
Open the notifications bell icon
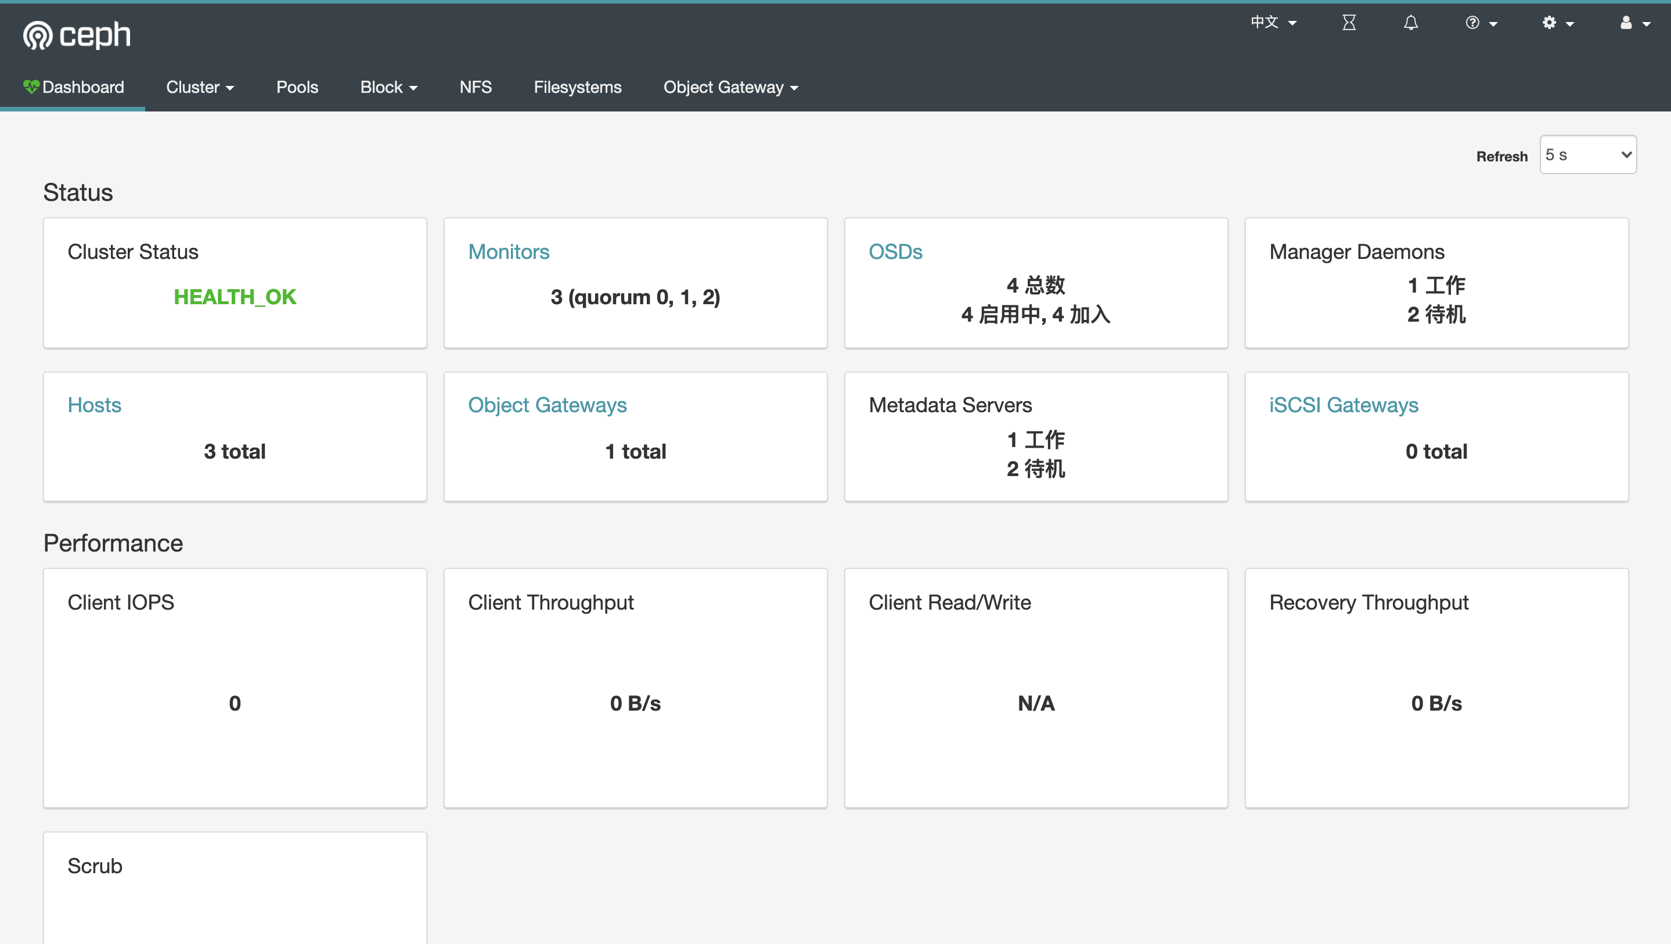point(1410,23)
